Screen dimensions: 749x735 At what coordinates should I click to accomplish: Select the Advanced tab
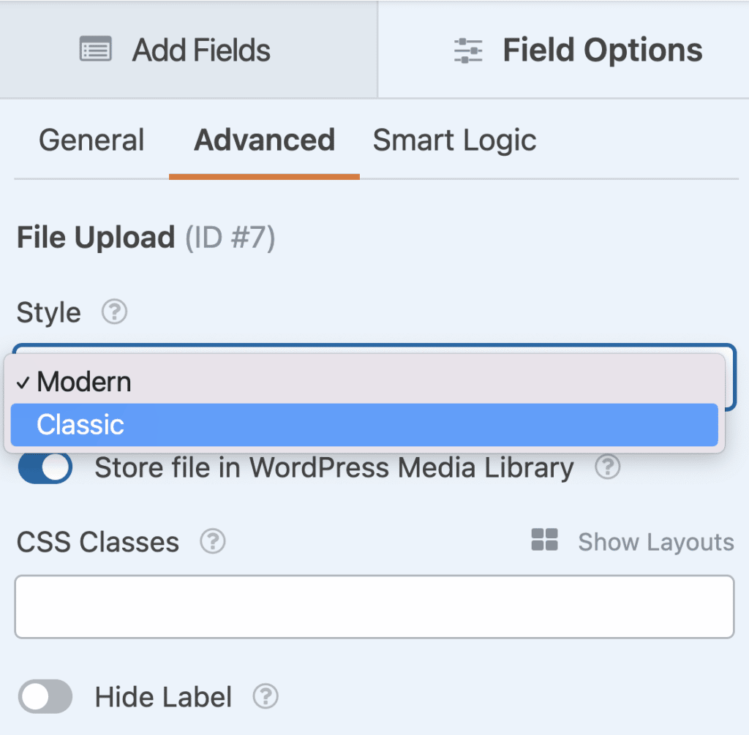264,139
